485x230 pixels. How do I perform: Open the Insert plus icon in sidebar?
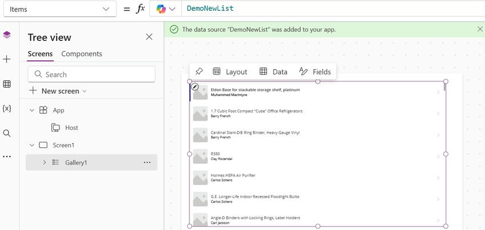6,59
